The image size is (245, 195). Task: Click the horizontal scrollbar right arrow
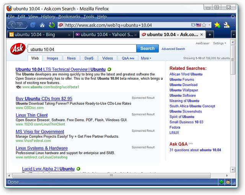pyautogui.click(x=227, y=175)
